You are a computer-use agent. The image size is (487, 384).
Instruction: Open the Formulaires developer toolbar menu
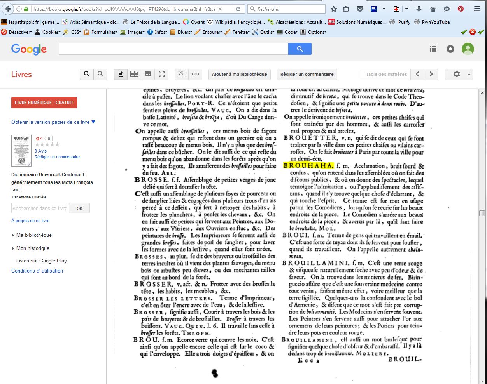[x=103, y=32]
